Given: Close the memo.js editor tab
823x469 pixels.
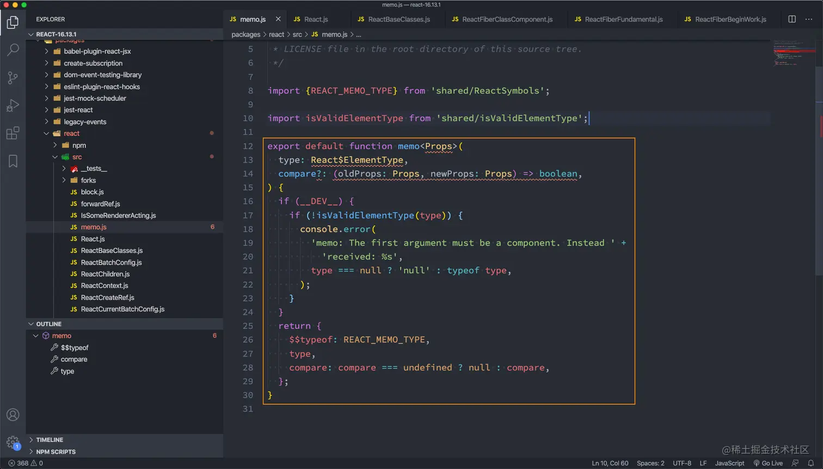Looking at the screenshot, I should click(x=278, y=19).
